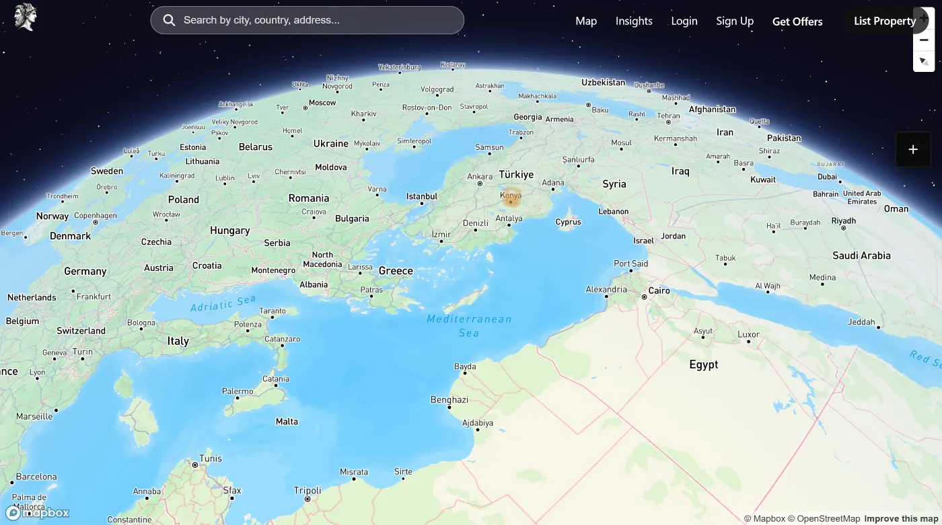Click the Syria country label

(614, 184)
